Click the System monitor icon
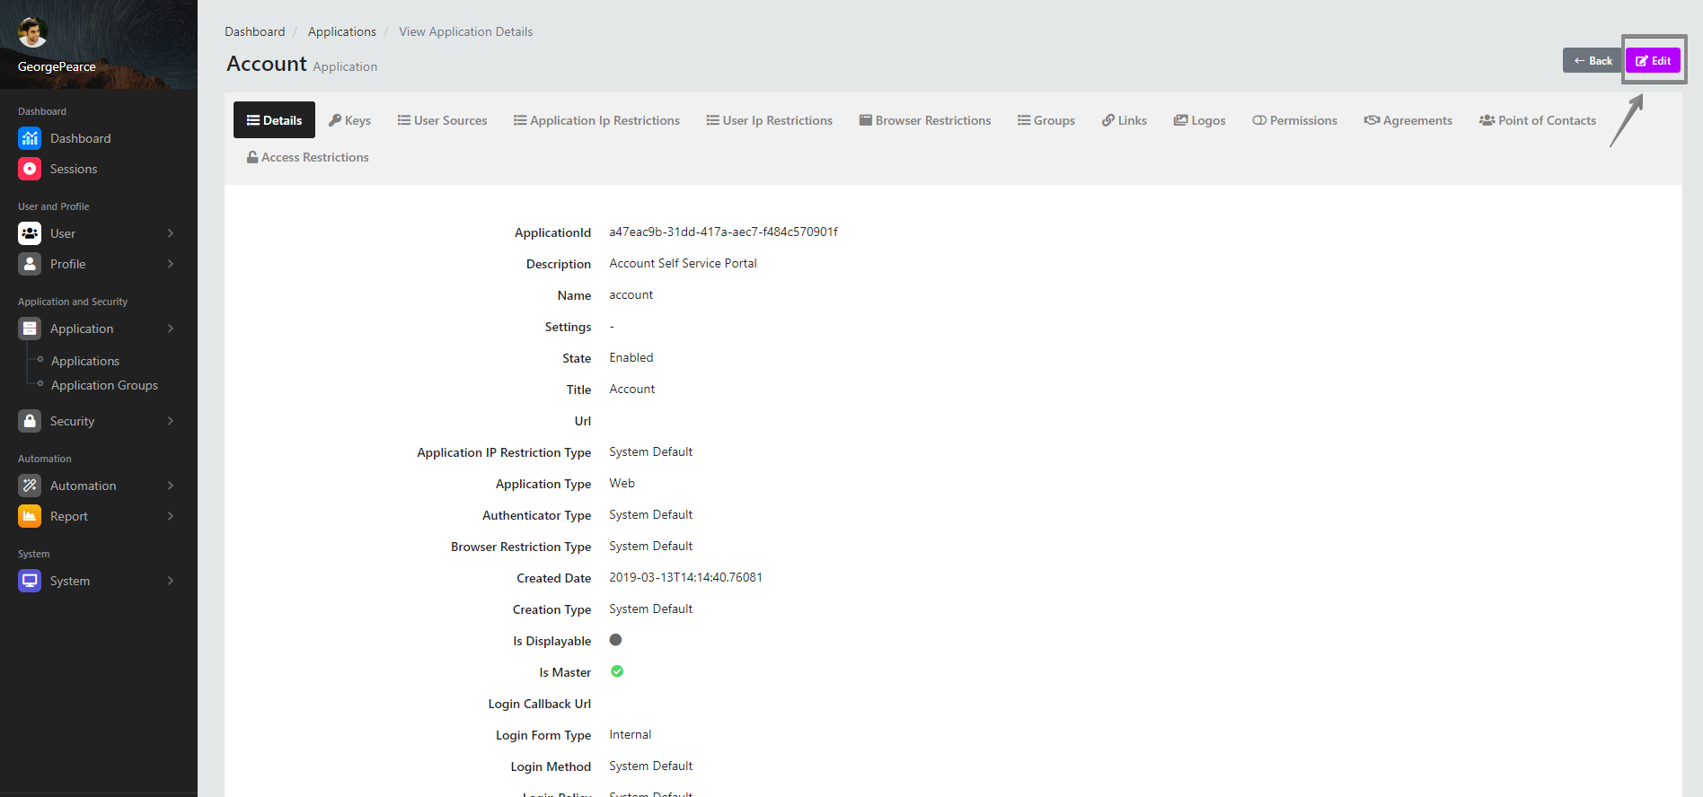The image size is (1703, 797). tap(30, 581)
